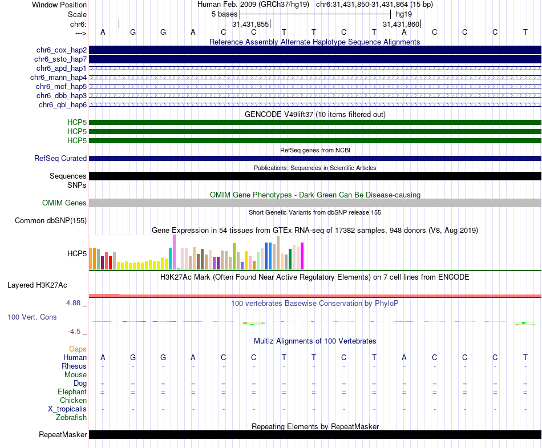Image resolution: width=542 pixels, height=448 pixels.
Task: Click 'Short Genetic Variants from dbSNP release 155'
Action: 315,212
